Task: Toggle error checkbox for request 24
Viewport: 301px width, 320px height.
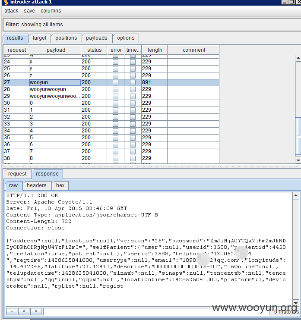Action: pyautogui.click(x=115, y=62)
